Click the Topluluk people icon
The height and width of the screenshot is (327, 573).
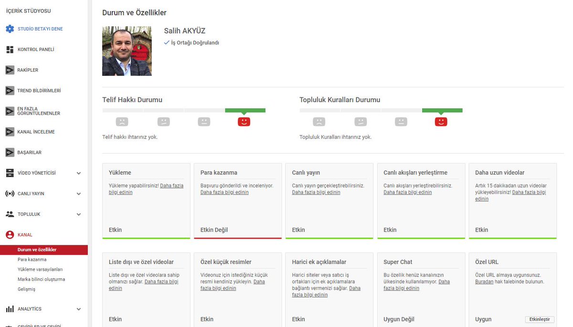[10, 214]
